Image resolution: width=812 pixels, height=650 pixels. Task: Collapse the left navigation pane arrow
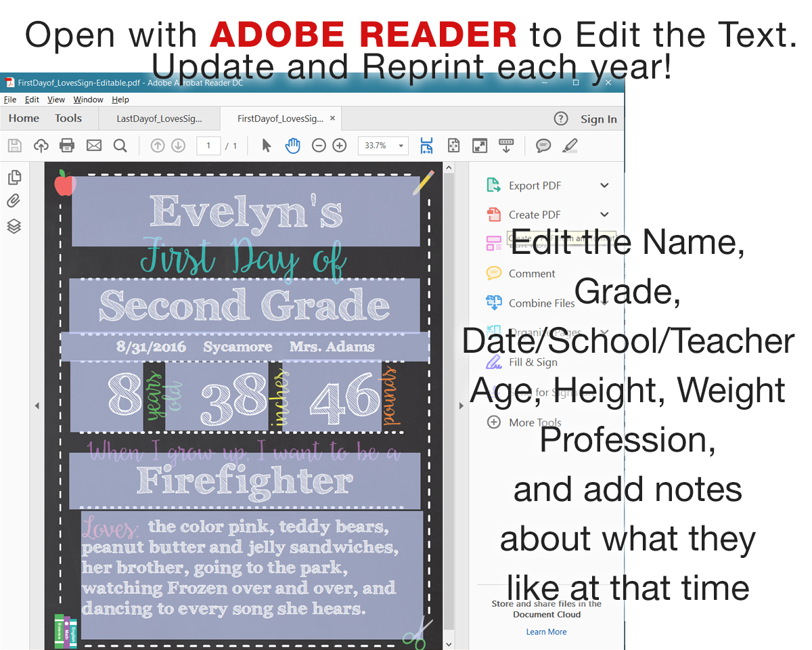coord(37,406)
